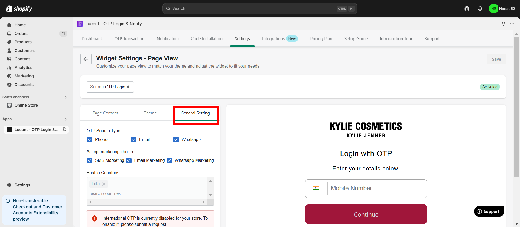This screenshot has height=227, width=520.
Task: Click the countries box horizontal scrollbar
Action: (x=147, y=202)
